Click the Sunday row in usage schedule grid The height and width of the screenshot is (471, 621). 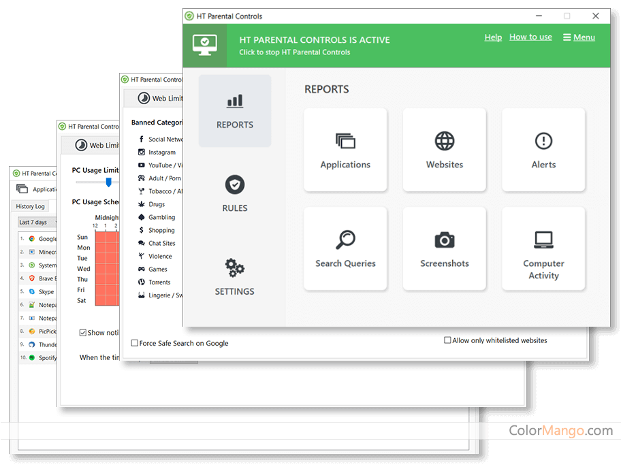click(107, 237)
